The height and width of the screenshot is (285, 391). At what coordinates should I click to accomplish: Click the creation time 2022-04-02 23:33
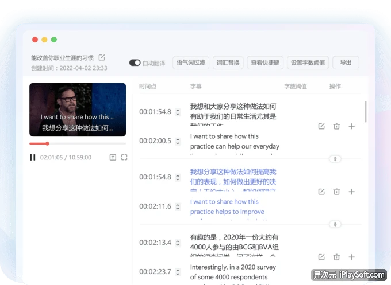83,68
